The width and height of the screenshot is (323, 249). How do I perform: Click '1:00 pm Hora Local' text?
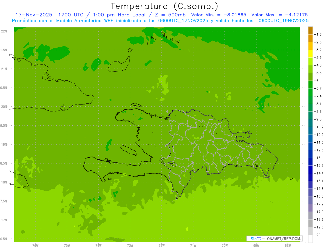tap(119, 15)
